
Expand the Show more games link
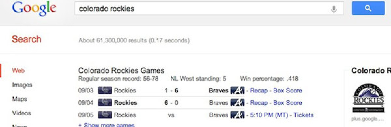click(106, 125)
